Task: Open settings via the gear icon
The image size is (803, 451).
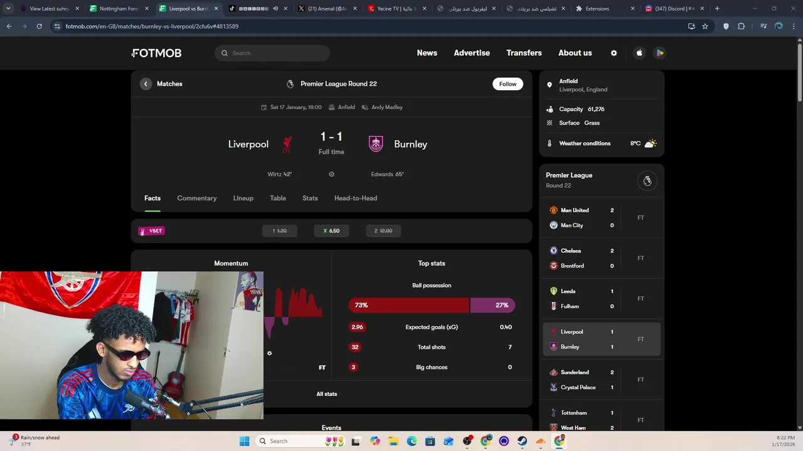Action: tap(614, 53)
